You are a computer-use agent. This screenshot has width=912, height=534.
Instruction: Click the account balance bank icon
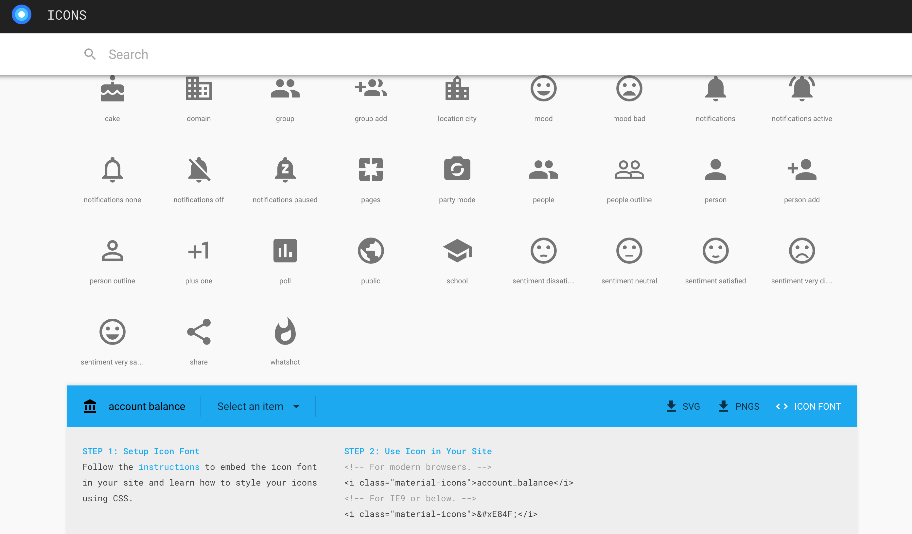[x=90, y=406]
